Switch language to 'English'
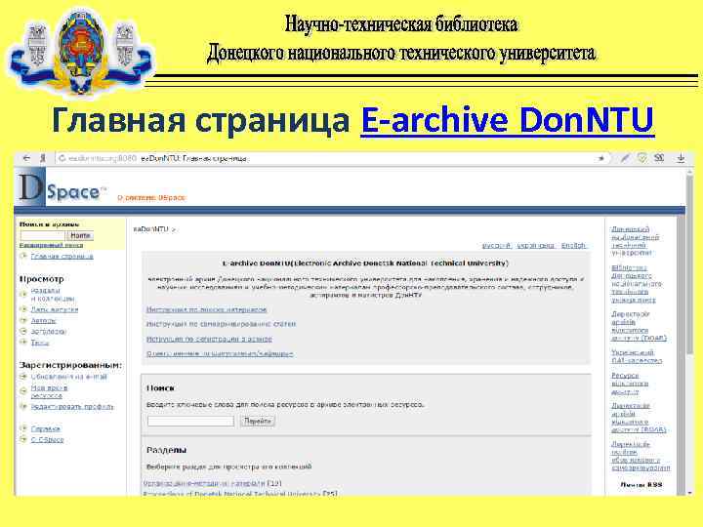 [573, 246]
